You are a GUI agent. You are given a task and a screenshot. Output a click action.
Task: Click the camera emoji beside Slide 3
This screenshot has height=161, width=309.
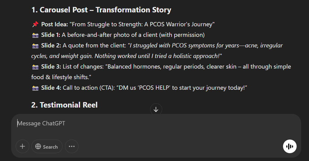pos(35,67)
